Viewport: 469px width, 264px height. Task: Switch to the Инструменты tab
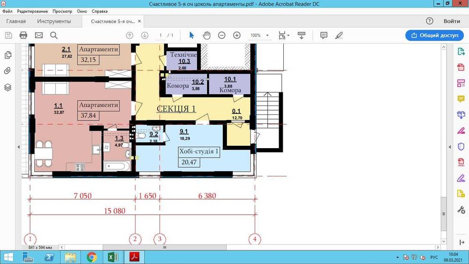pos(54,21)
